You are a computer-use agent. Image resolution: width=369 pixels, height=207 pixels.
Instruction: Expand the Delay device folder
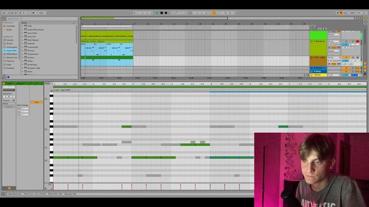22,61
